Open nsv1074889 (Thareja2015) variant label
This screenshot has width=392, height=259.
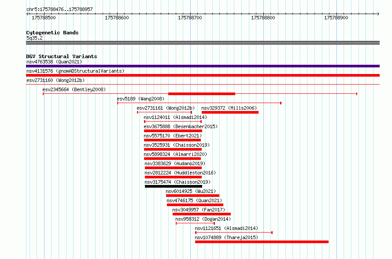click(226, 237)
